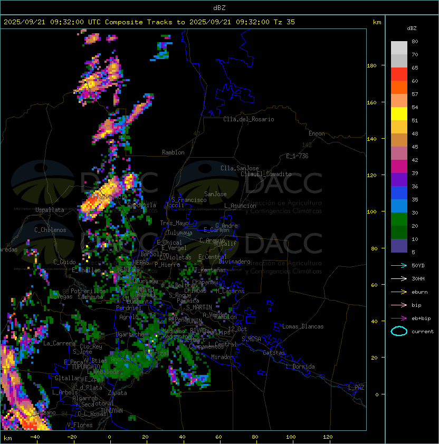
Task: Select the red 65-60 dBZ swatch
Action: pyautogui.click(x=399, y=74)
